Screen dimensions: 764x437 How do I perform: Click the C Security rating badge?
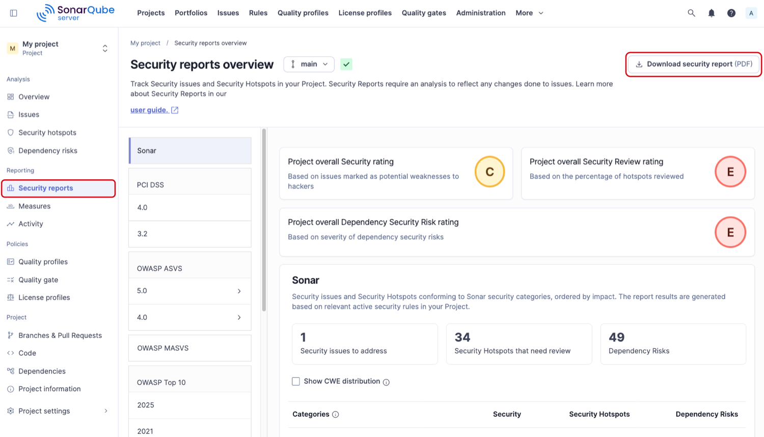tap(489, 172)
